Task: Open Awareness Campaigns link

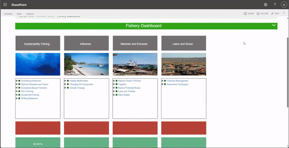Action: tap(178, 84)
